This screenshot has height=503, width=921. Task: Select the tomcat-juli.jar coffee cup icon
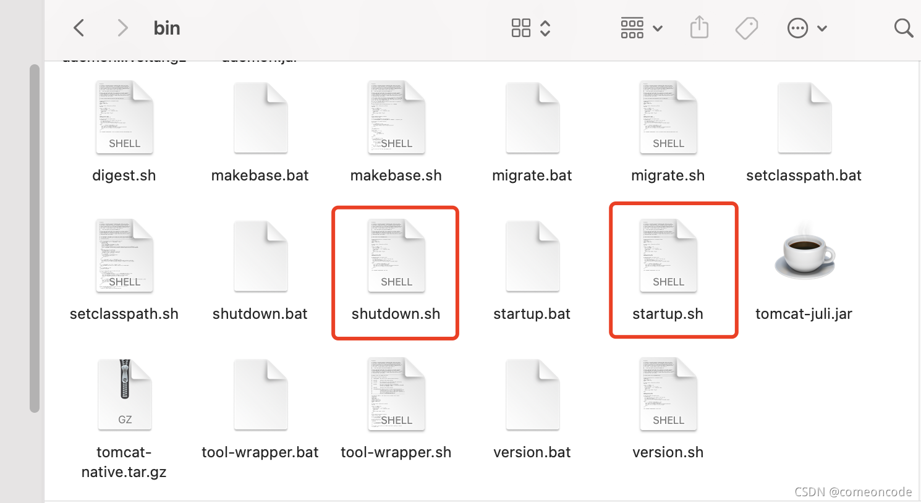[x=804, y=252]
